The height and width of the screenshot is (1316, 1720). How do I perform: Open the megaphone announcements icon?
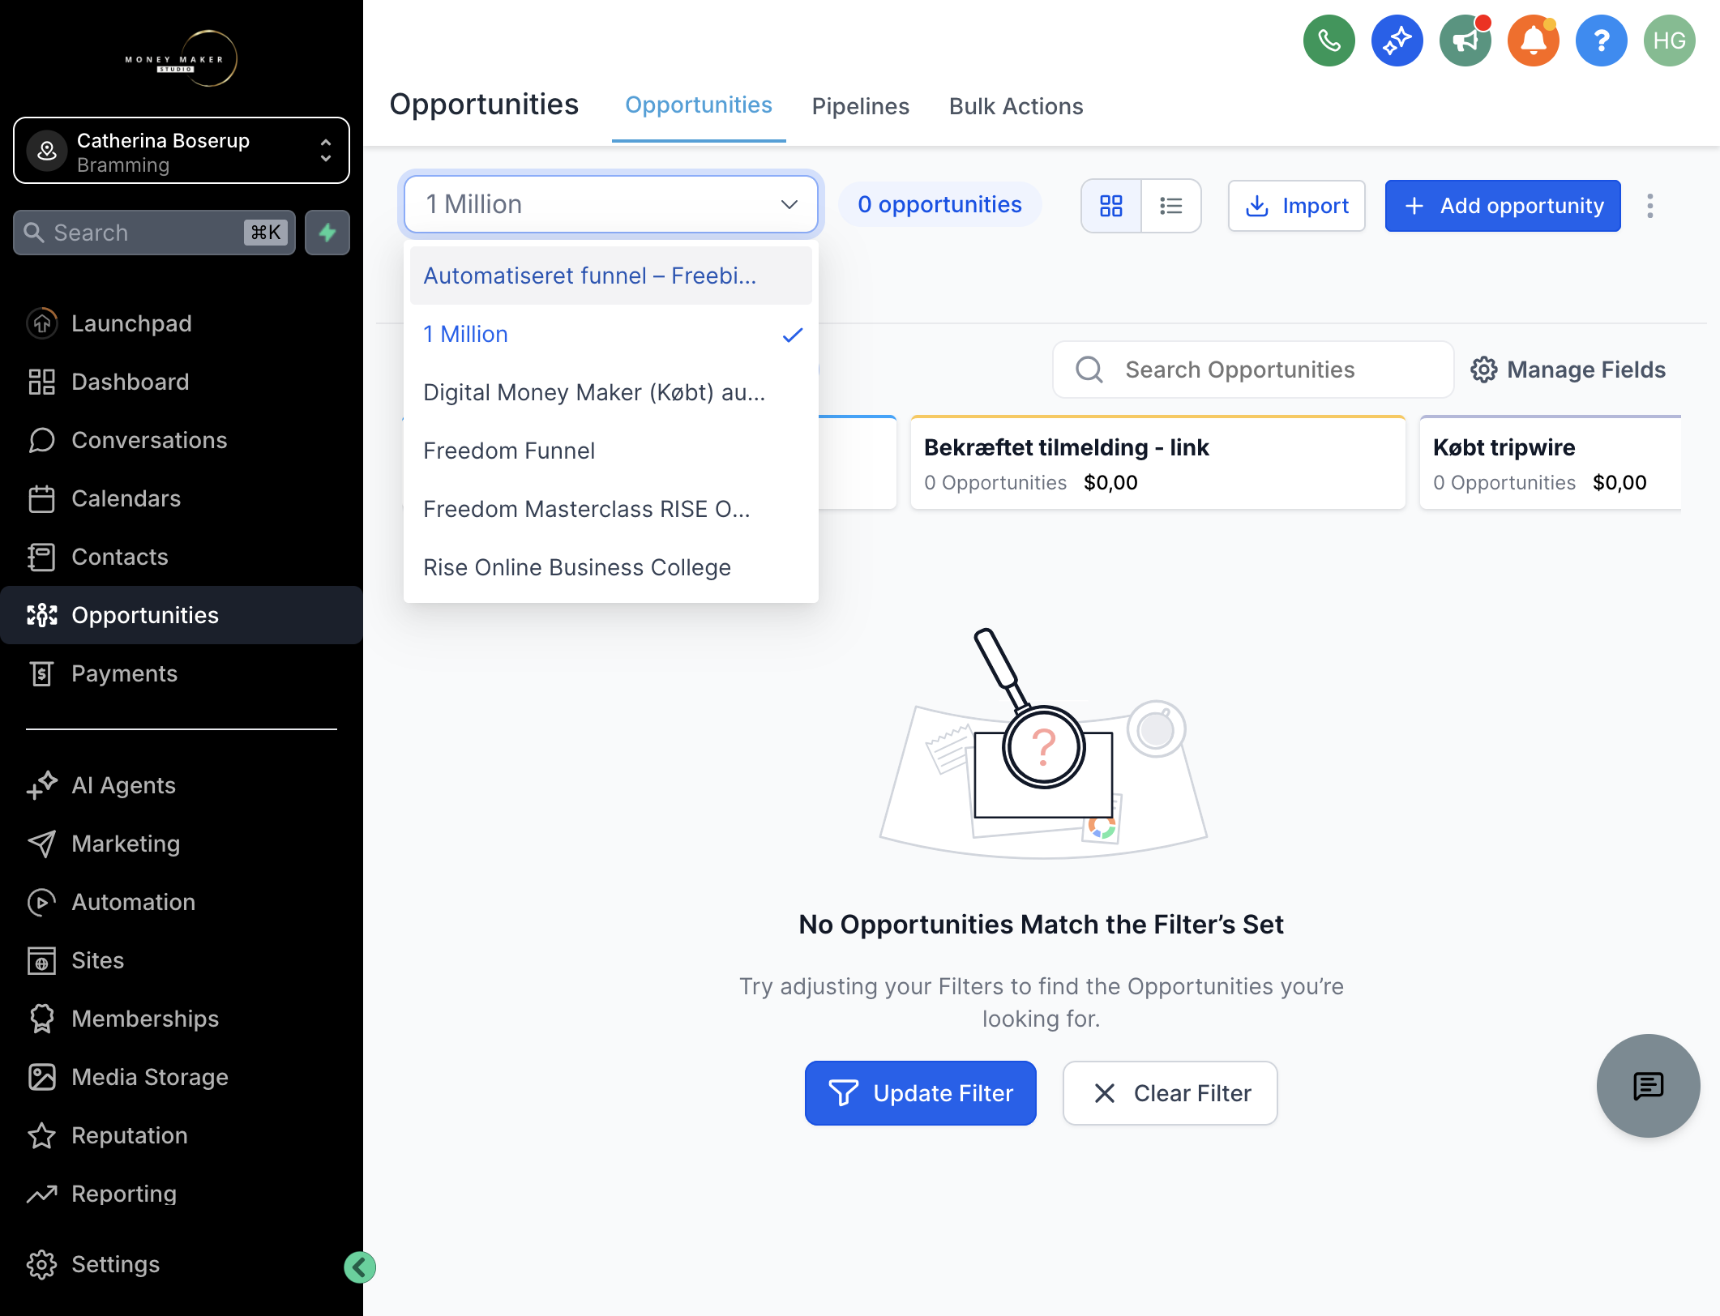tap(1465, 41)
